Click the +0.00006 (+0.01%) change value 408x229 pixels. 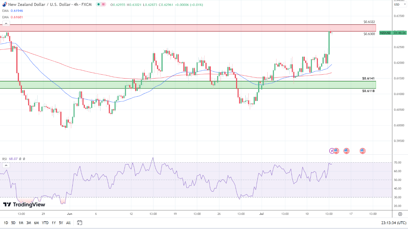pyautogui.click(x=189, y=5)
